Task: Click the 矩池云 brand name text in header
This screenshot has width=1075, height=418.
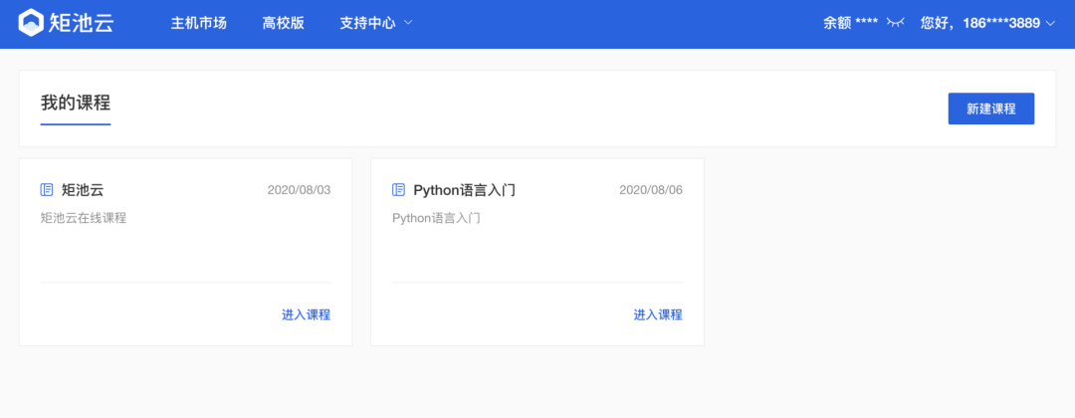Action: pyautogui.click(x=82, y=23)
